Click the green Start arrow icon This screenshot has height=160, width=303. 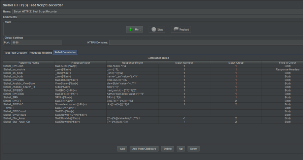(x=131, y=30)
